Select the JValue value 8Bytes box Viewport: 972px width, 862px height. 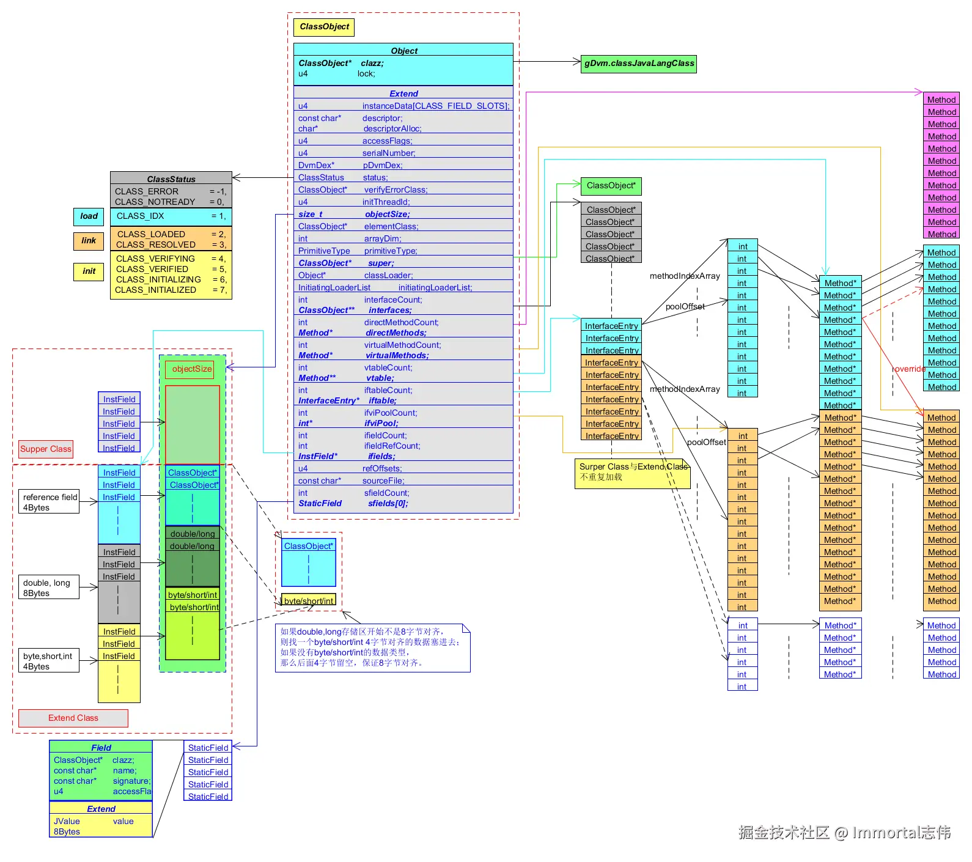tap(101, 826)
